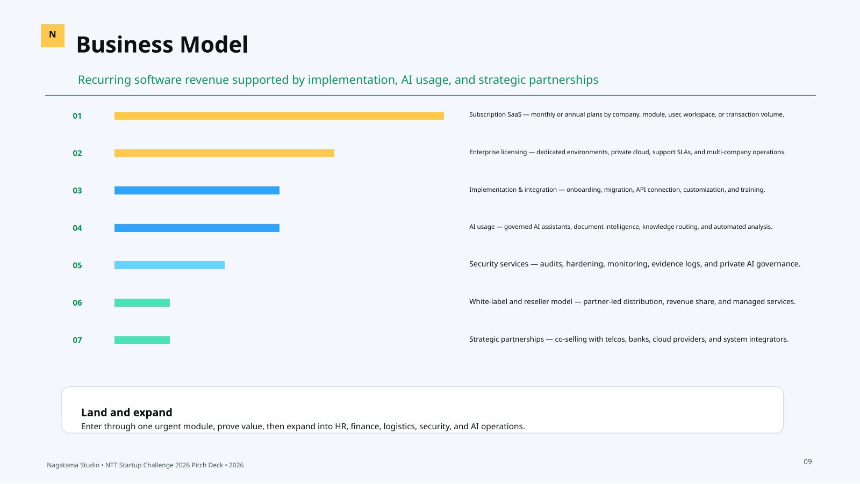Click the yellow bar for item 01

279,115
